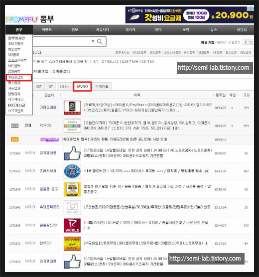
Task: Click author name 한우리1
Action: point(45,243)
